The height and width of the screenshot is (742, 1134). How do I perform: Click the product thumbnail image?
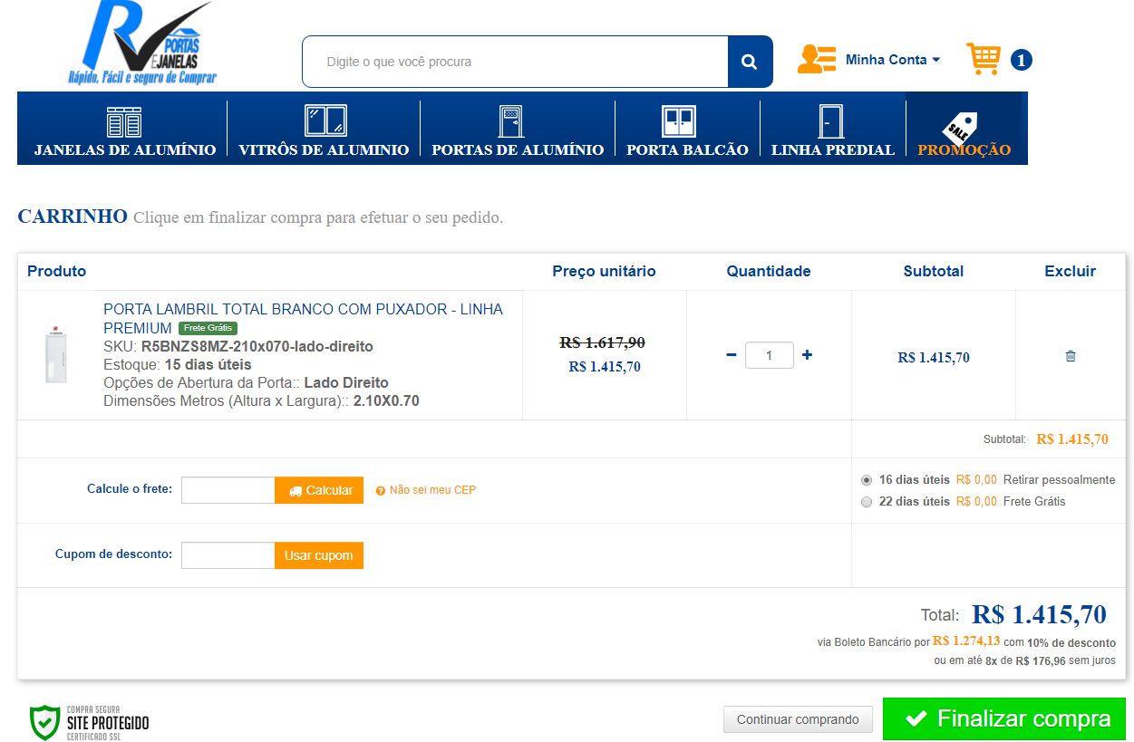[56, 356]
